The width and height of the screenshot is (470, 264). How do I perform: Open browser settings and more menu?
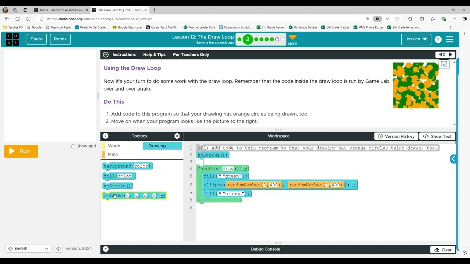click(454, 19)
